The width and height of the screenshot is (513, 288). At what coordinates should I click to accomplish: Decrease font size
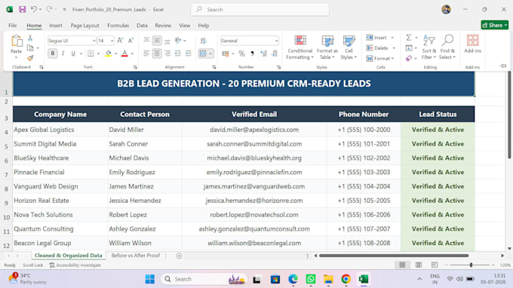(x=131, y=41)
